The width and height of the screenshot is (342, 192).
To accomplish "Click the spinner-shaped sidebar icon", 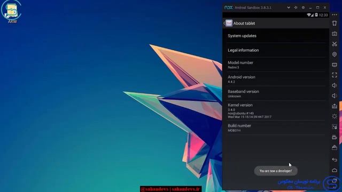I will click(x=335, y=116).
